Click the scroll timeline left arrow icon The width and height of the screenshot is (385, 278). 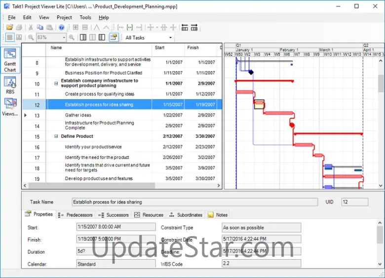(x=185, y=28)
